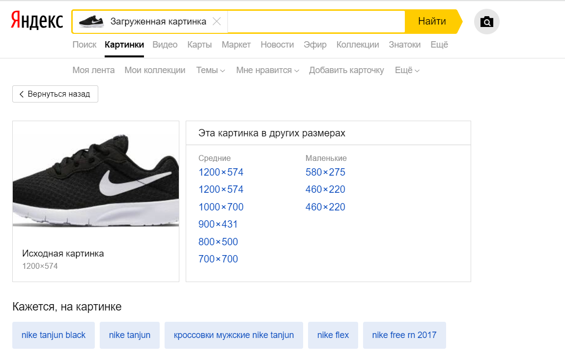Viewport: 565px width, 363px height.
Task: Click the shoe thumbnail in the search box
Action: coord(91,22)
